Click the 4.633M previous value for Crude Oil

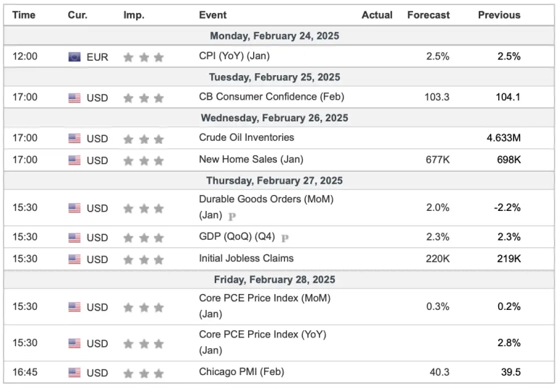503,138
